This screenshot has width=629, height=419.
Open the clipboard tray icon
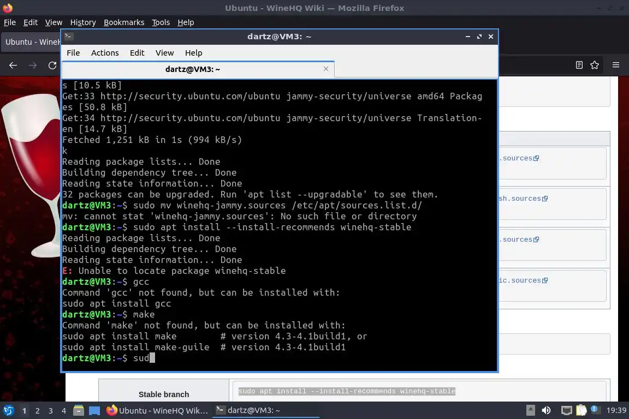click(x=581, y=410)
